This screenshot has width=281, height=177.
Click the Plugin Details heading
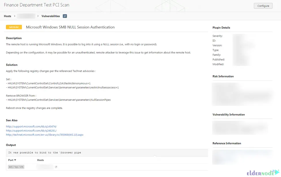[221, 28]
